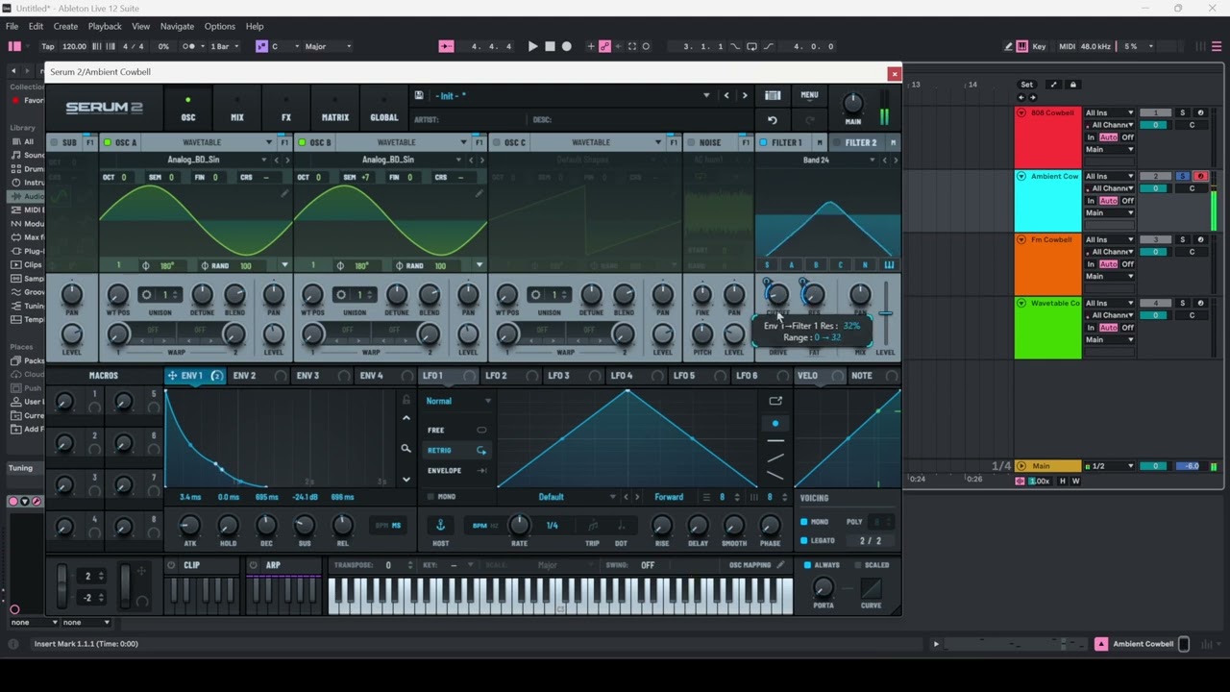Click the Filter 1 keytrack piano icon
Viewport: 1230px width, 692px height.
click(x=889, y=265)
